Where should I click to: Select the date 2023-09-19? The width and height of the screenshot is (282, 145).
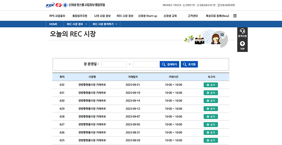tap(133, 93)
